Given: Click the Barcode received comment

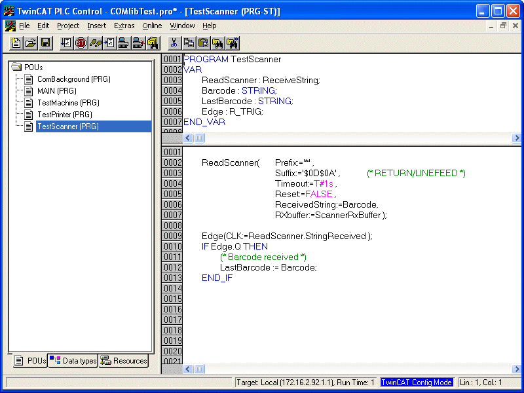Looking at the screenshot, I should tap(263, 257).
